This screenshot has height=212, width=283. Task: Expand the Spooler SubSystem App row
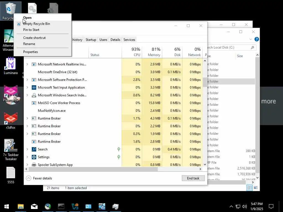point(27,165)
